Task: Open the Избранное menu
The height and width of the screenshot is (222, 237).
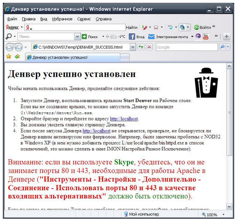Action: [x=62, y=19]
